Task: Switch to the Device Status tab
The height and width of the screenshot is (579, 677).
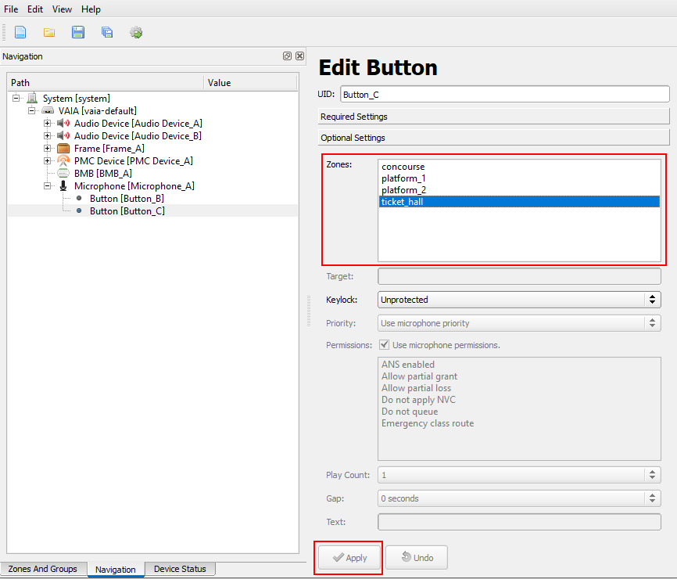Action: pyautogui.click(x=180, y=569)
